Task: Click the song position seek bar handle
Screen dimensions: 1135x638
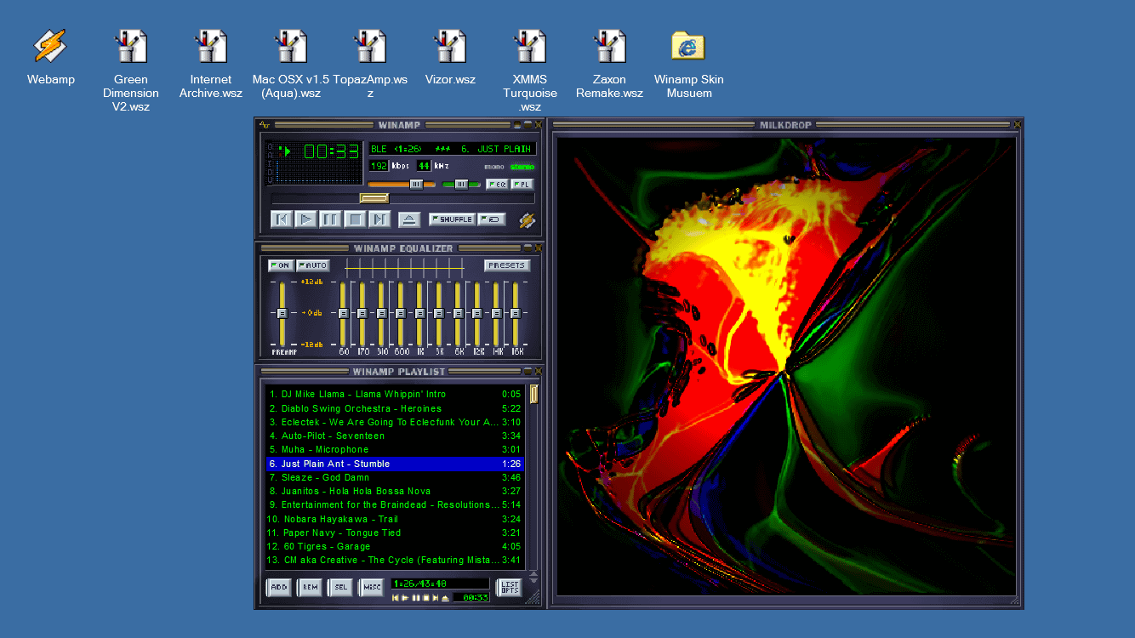Action: (x=374, y=198)
